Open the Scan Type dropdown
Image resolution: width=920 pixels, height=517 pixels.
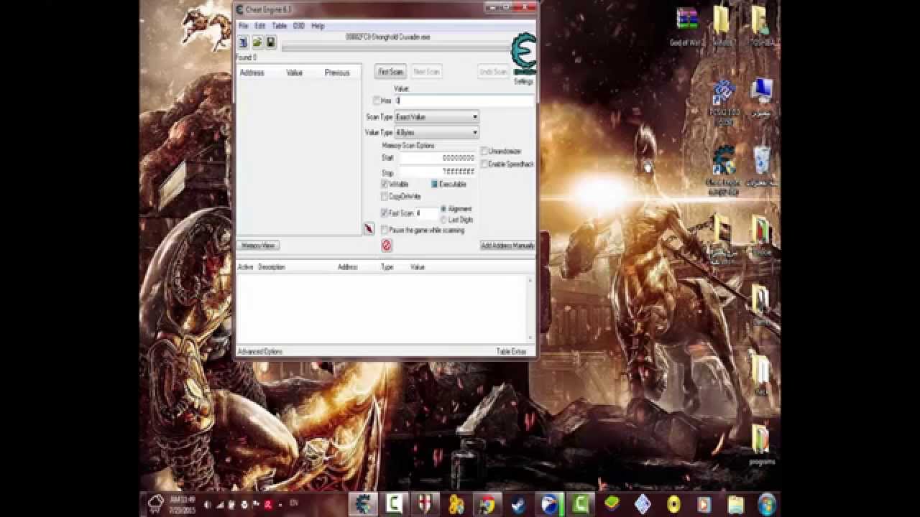point(436,117)
